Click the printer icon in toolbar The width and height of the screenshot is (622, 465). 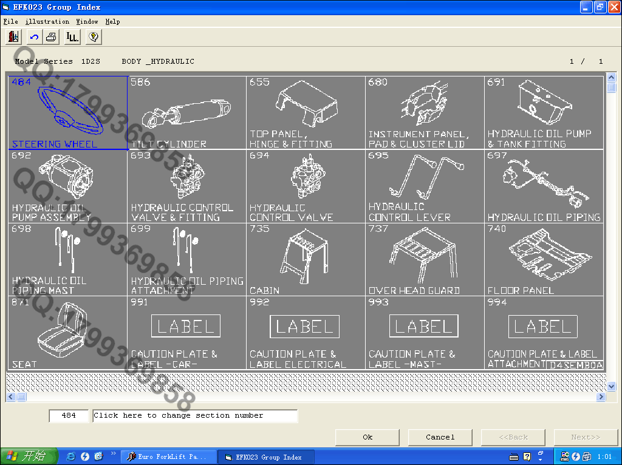[x=52, y=37]
